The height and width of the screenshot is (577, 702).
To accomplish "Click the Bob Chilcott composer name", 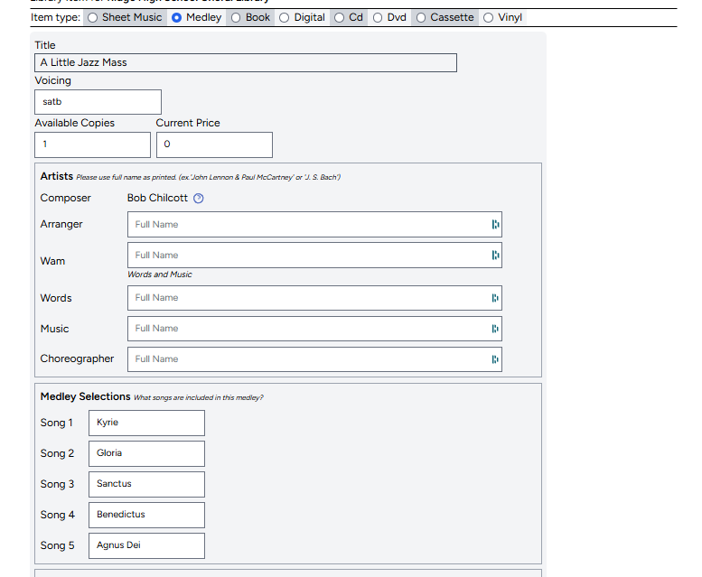I will point(157,198).
